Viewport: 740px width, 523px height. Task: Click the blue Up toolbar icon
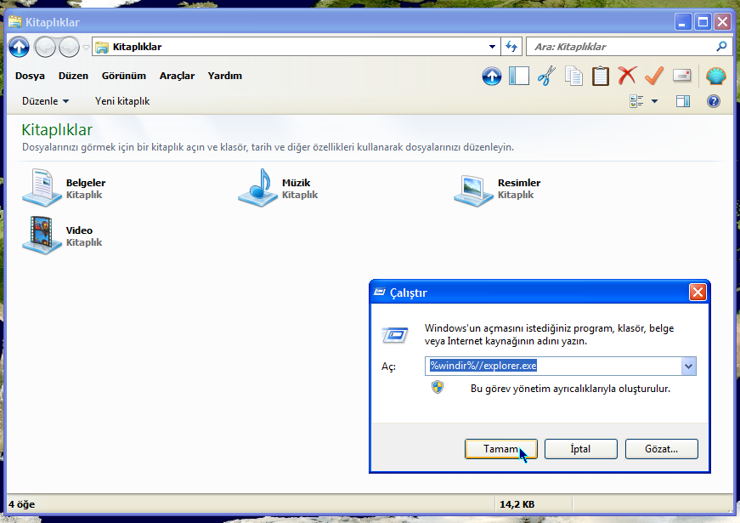coord(492,76)
